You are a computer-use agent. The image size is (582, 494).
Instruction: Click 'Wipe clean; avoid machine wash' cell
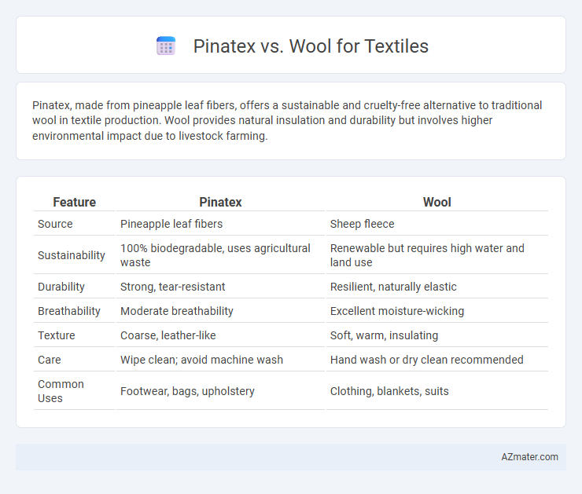[x=201, y=360]
